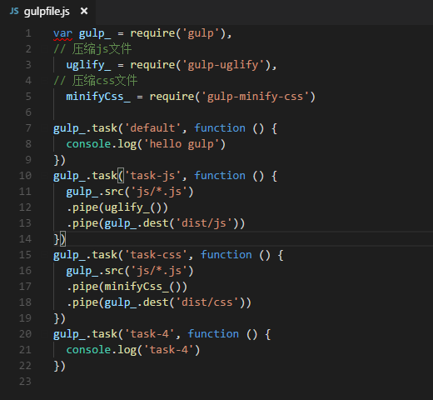Collapse the 'task-js' function fold at line 10
This screenshot has width=433, height=400.
(x=44, y=176)
